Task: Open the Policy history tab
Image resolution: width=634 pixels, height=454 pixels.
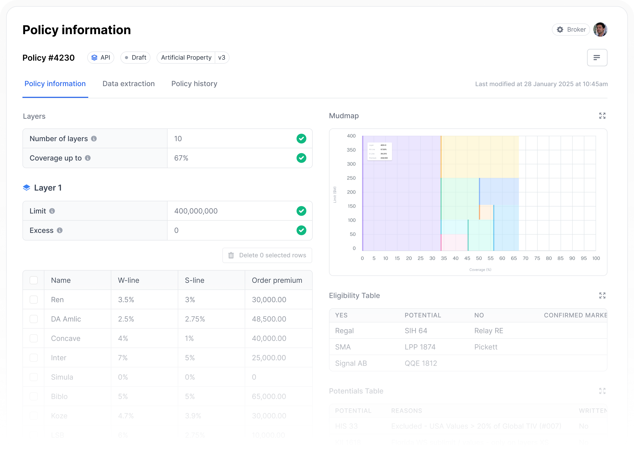Action: tap(194, 84)
